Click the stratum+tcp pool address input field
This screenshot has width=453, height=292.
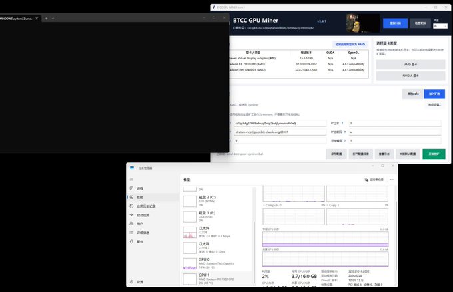coord(280,132)
